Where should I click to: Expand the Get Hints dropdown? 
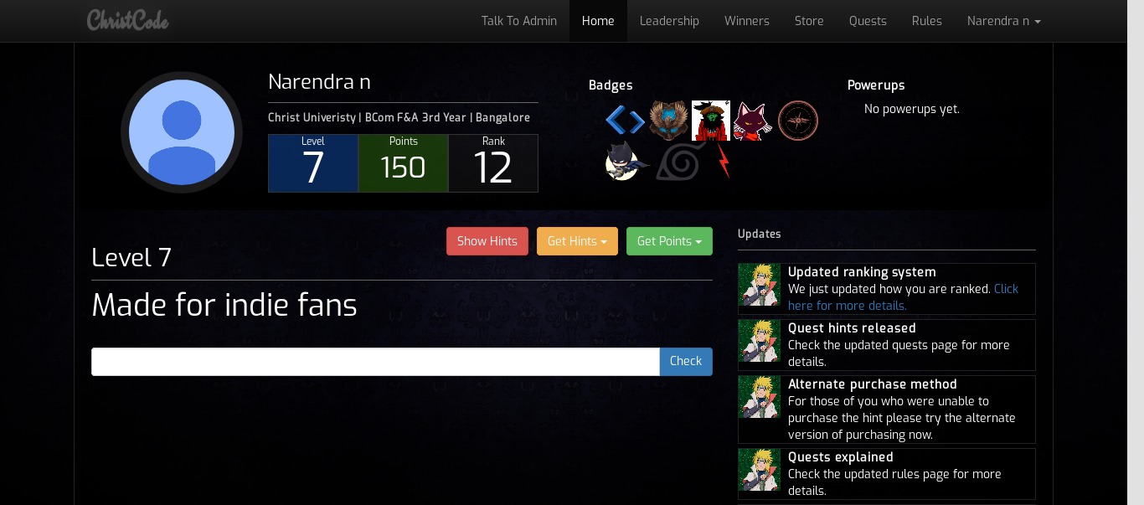577,241
